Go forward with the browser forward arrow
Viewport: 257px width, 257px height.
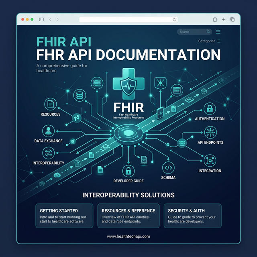click(57, 20)
